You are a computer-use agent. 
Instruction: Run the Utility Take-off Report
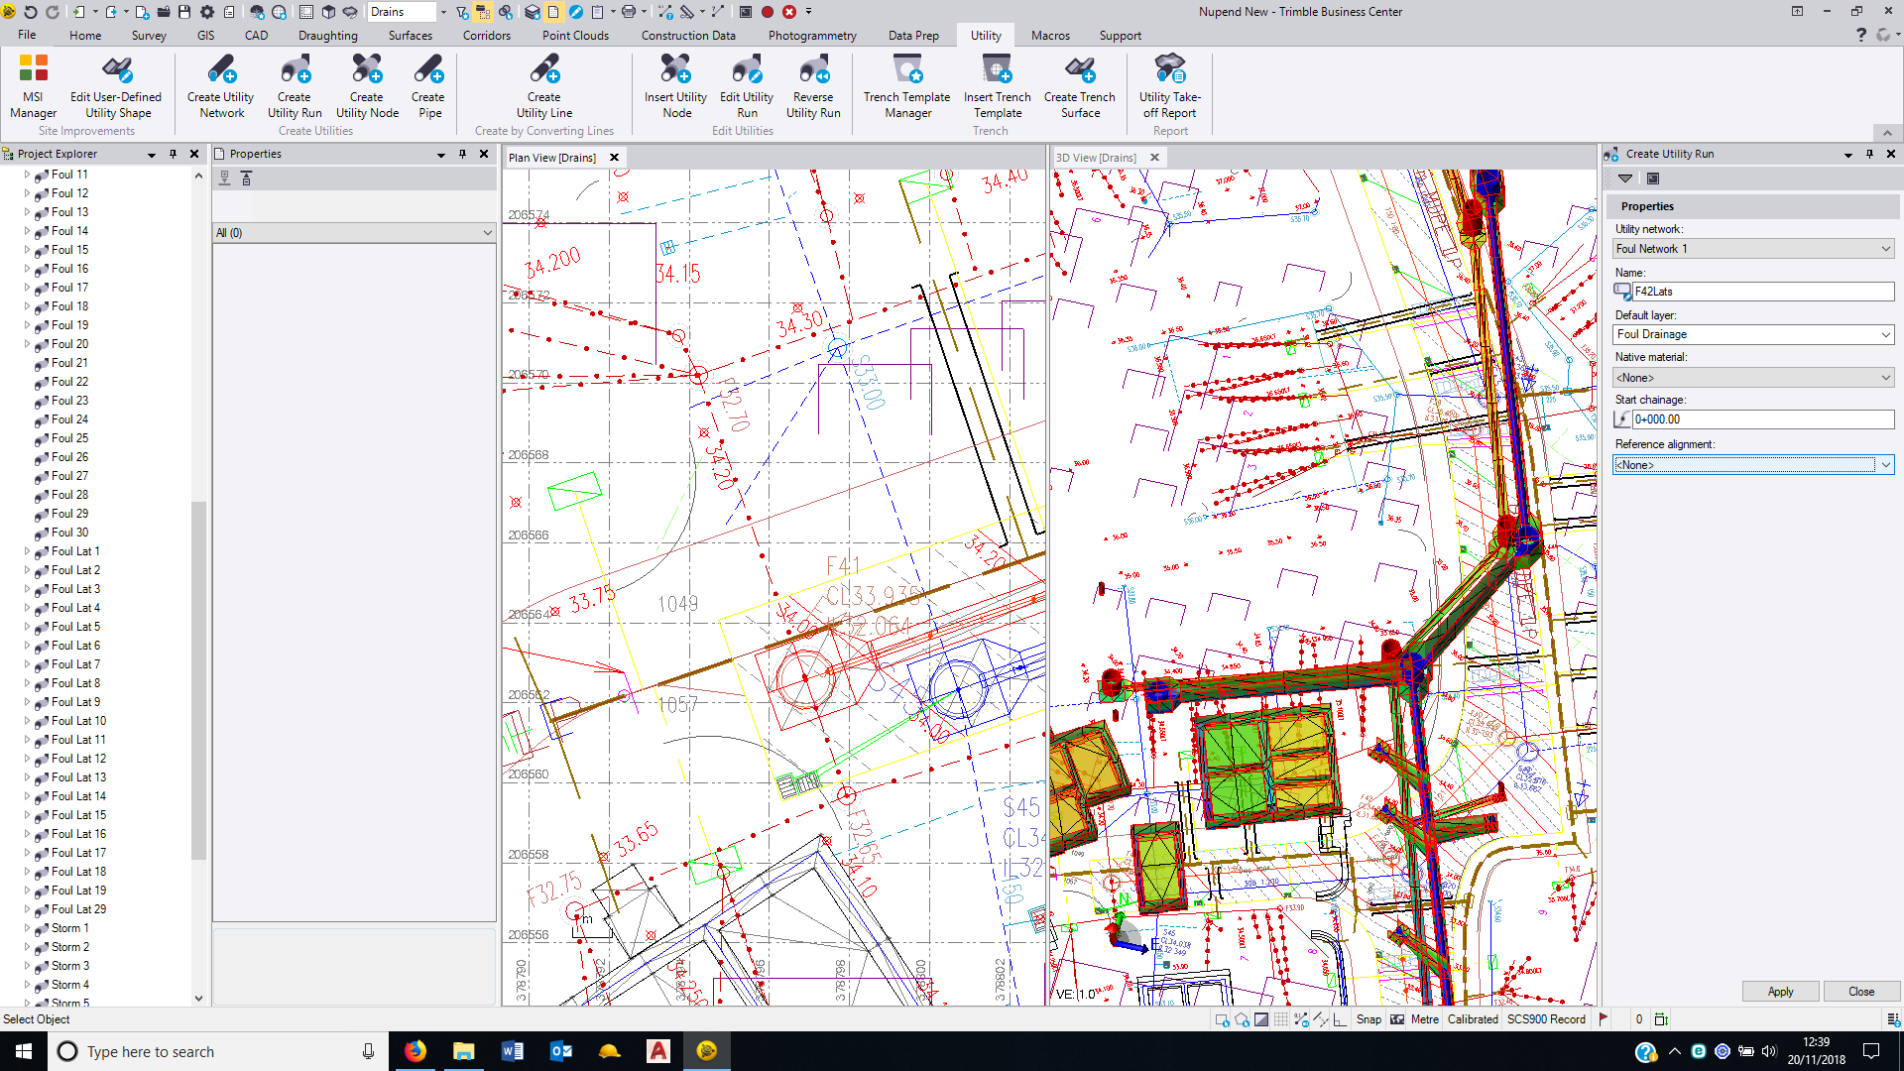(x=1169, y=86)
